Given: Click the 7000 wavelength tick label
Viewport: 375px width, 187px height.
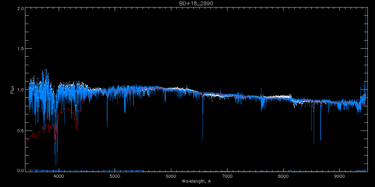Looking at the screenshot, I should pos(227,176).
